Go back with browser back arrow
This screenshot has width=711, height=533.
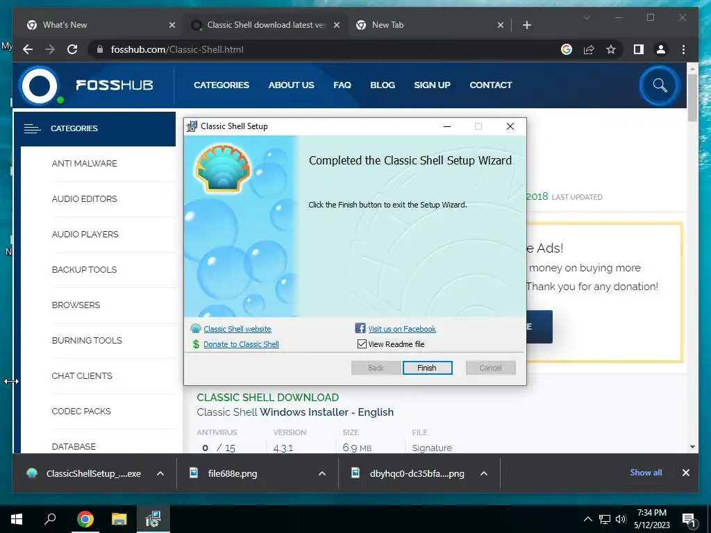pyautogui.click(x=28, y=49)
